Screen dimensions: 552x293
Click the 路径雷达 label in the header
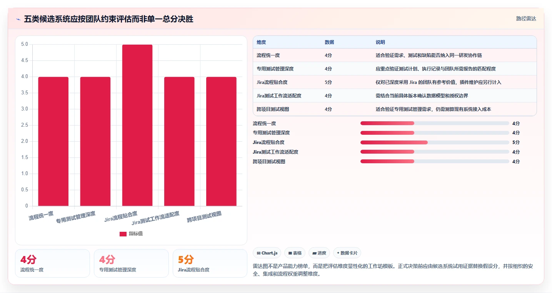click(x=526, y=18)
